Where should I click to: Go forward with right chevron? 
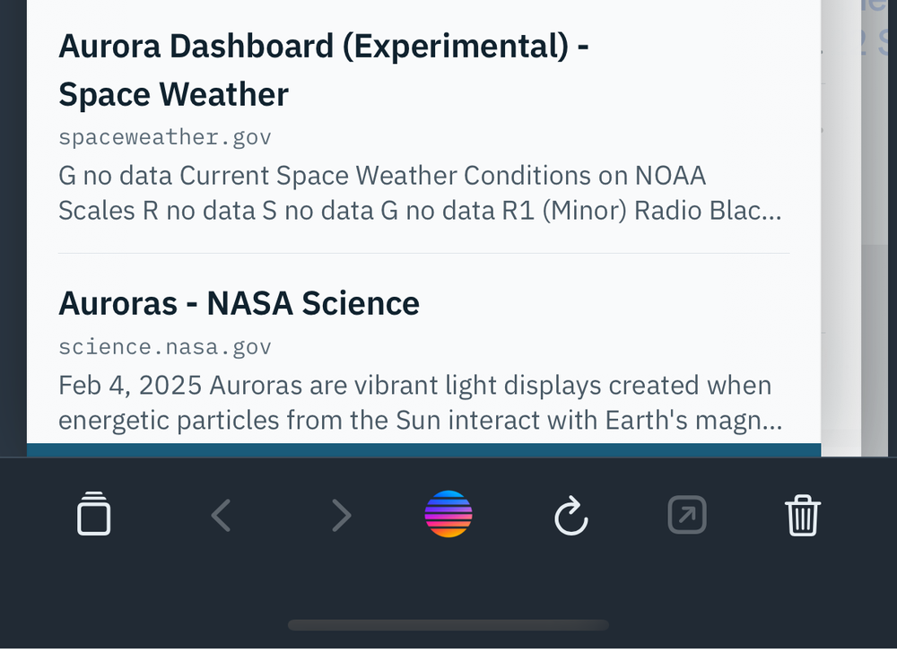tap(342, 515)
